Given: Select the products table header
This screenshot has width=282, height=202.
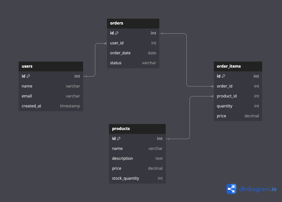Looking at the screenshot, I should tap(137, 129).
